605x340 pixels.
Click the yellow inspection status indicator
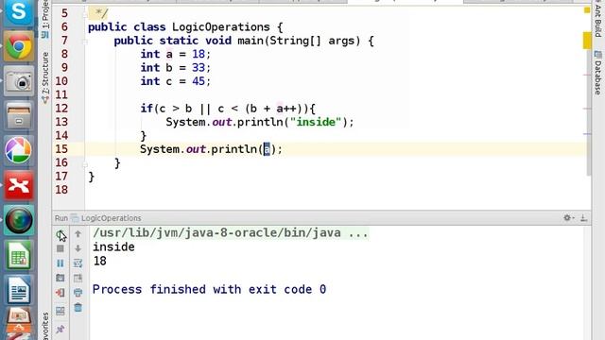click(587, 10)
